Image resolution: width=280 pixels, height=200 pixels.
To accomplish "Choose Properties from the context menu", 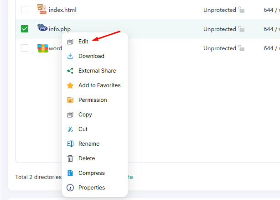I will pos(91,188).
